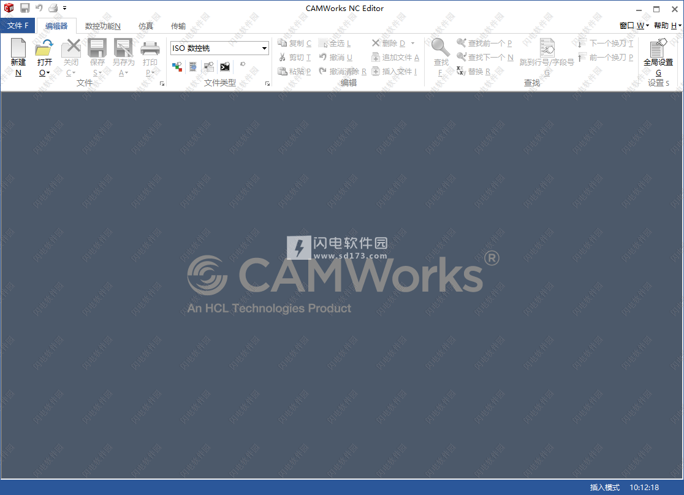Jump to 下一个换刀 T next tool change

(x=606, y=43)
